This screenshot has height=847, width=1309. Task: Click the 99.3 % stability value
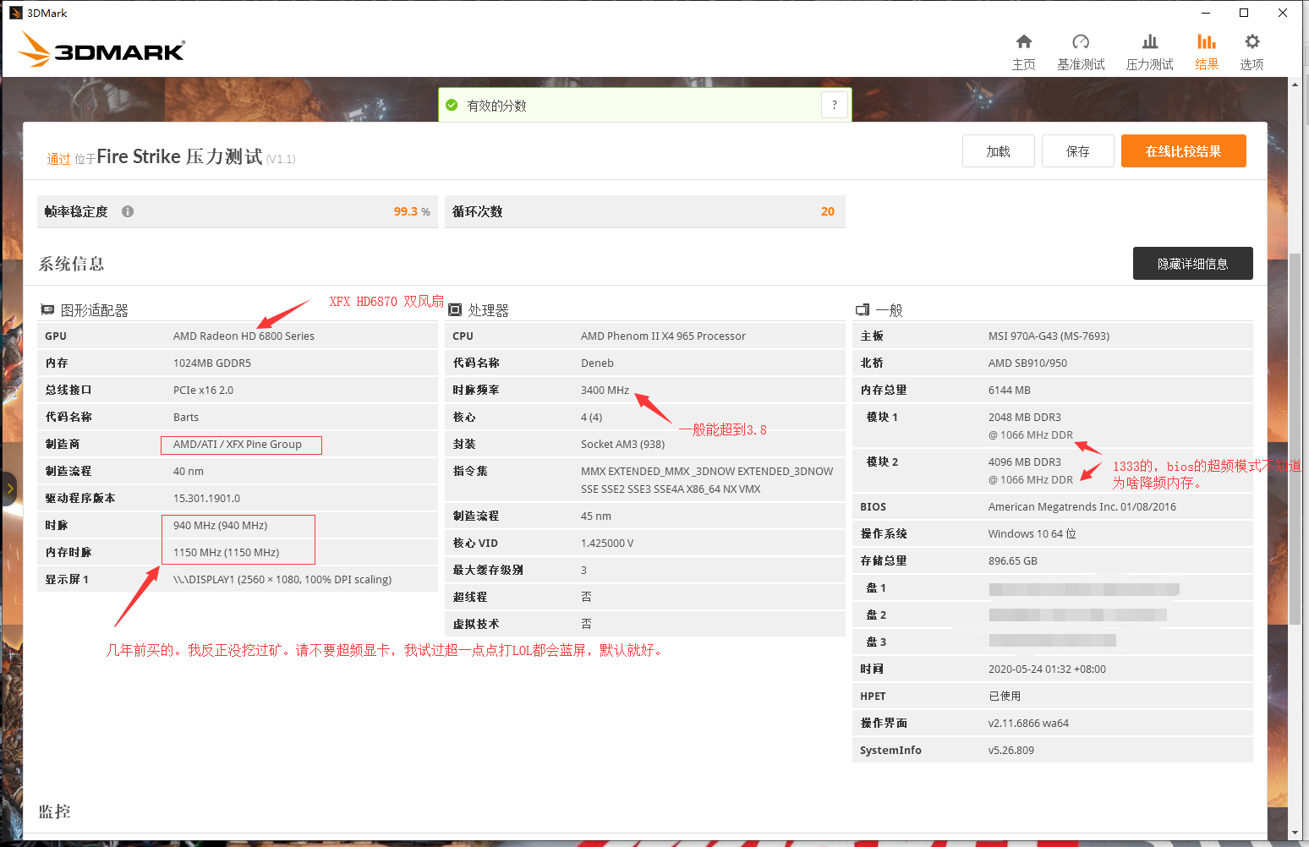(412, 211)
